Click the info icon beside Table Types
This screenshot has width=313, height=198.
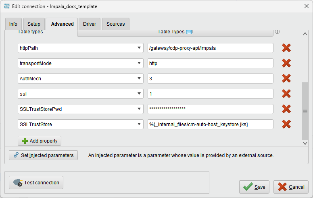[277, 32]
